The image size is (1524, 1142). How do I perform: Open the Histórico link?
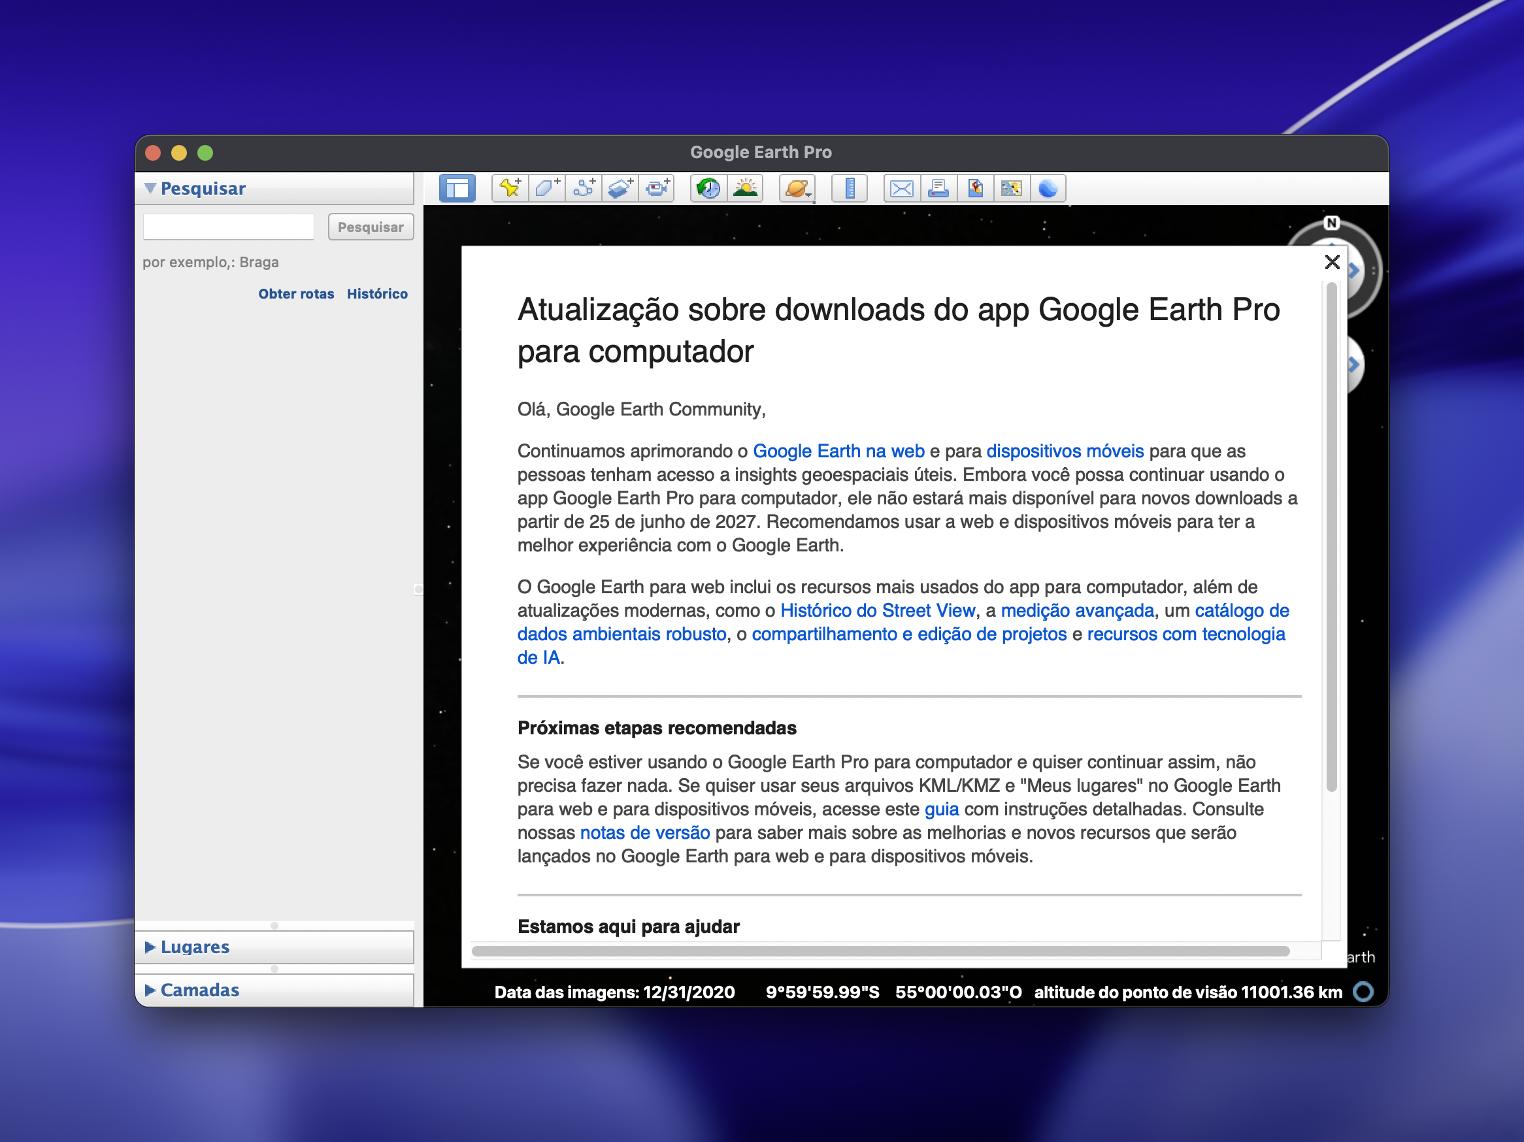(377, 293)
